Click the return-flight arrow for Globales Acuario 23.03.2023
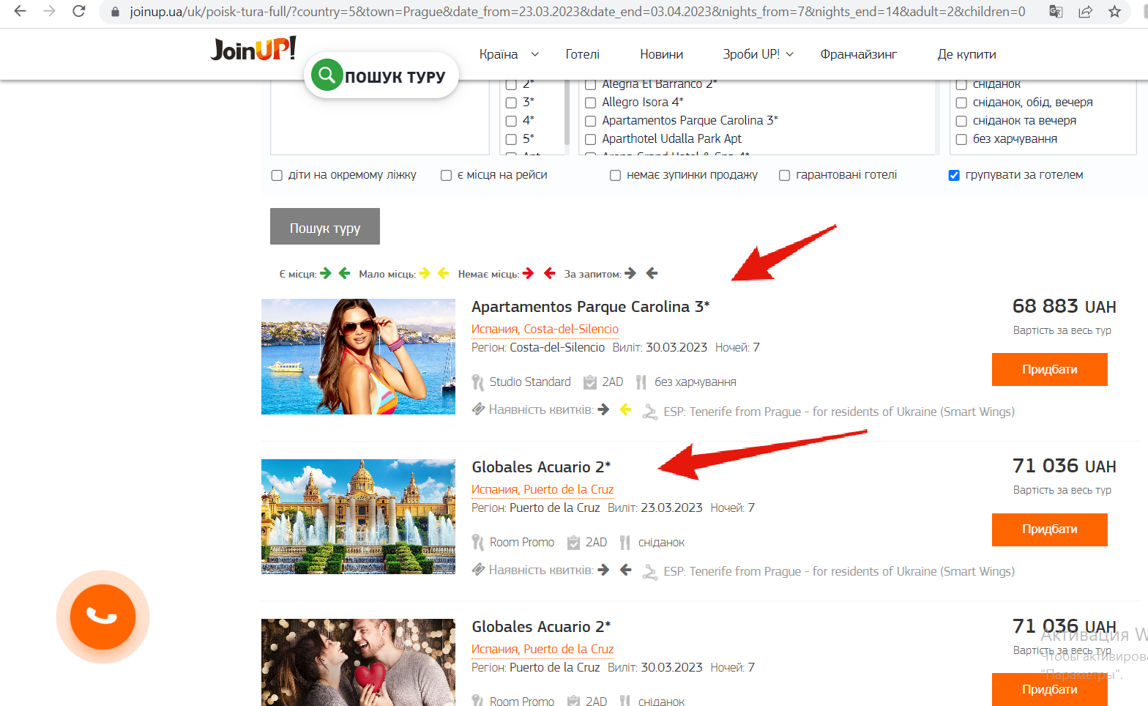The width and height of the screenshot is (1148, 706). (625, 570)
